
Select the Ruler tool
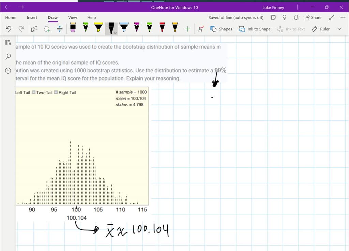point(320,29)
